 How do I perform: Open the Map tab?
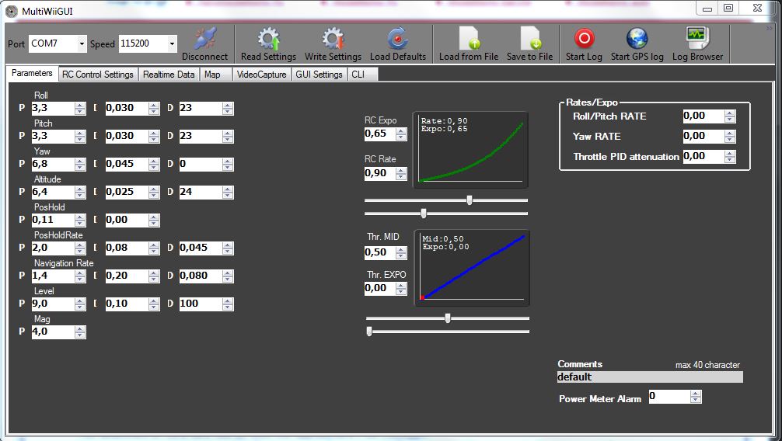(x=215, y=75)
